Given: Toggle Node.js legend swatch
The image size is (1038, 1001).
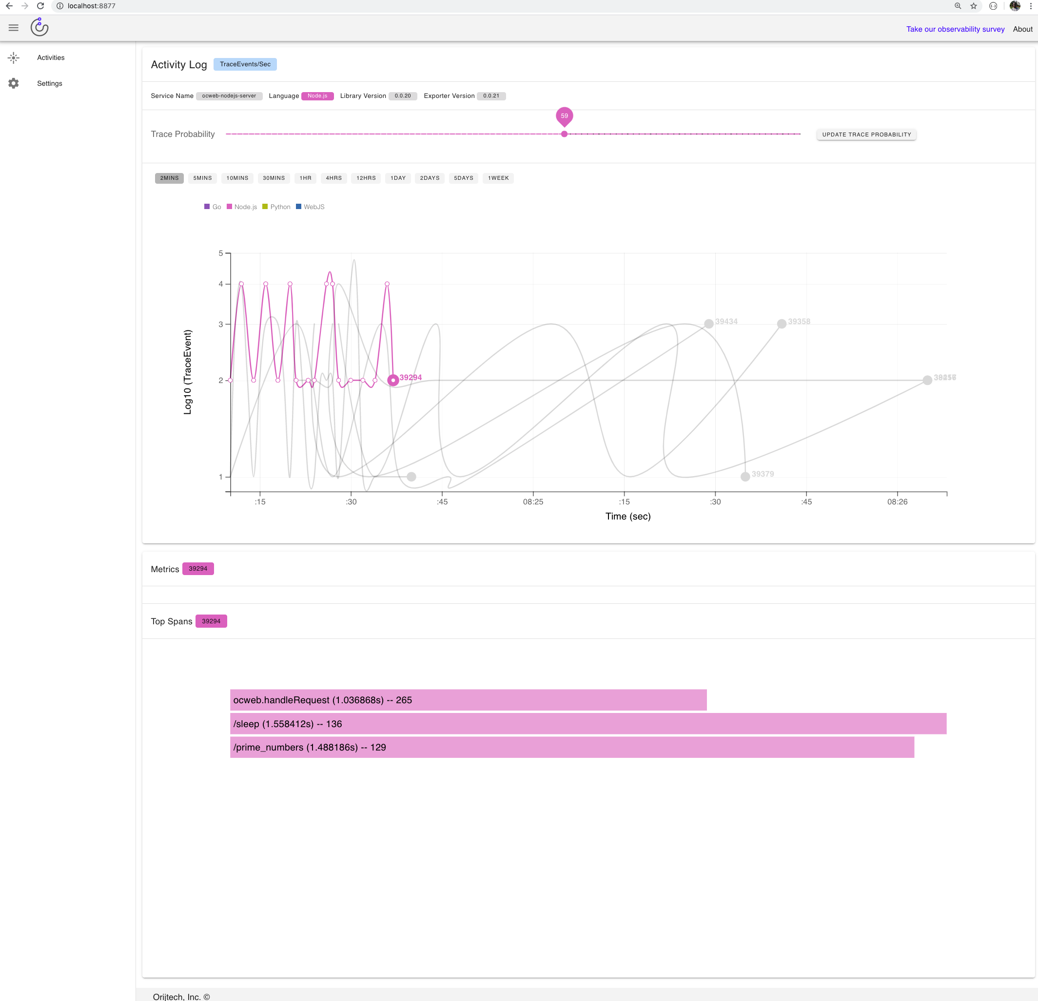Looking at the screenshot, I should pos(229,207).
